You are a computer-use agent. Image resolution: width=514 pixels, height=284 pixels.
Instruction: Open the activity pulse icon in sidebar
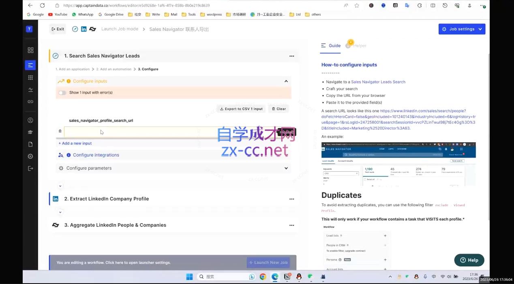tap(30, 90)
